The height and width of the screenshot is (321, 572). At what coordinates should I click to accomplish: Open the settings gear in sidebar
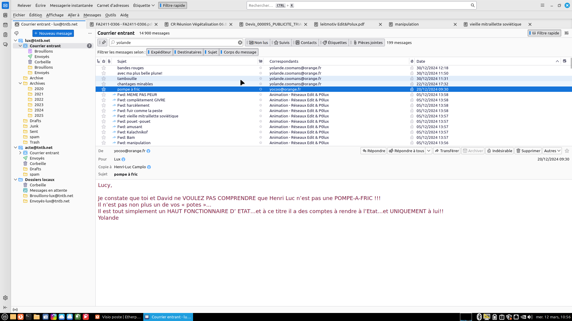coord(5,298)
